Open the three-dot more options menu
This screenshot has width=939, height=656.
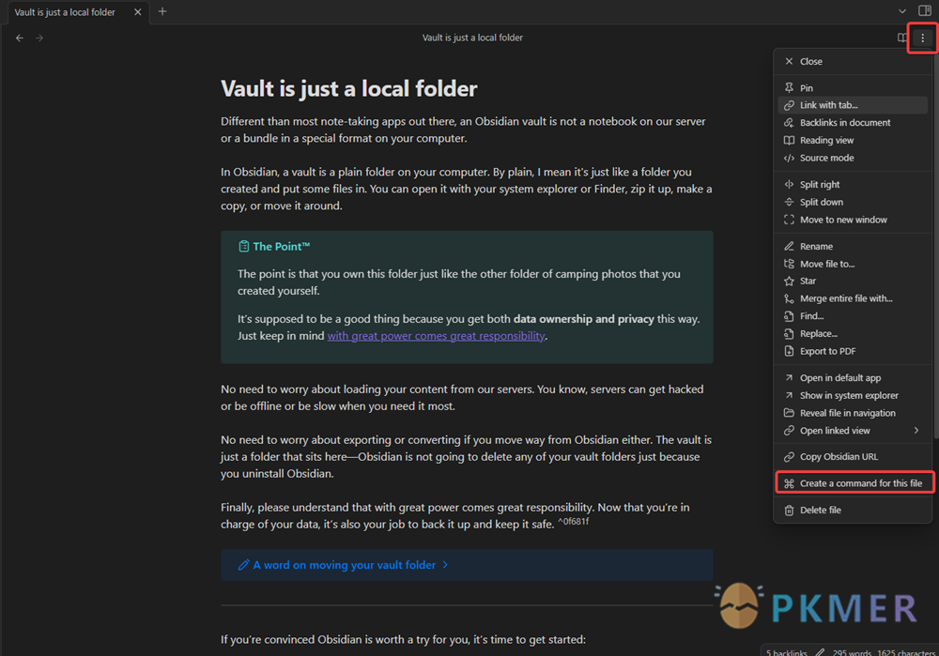922,38
